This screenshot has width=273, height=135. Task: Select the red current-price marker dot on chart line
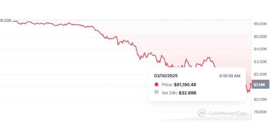pyautogui.click(x=251, y=85)
